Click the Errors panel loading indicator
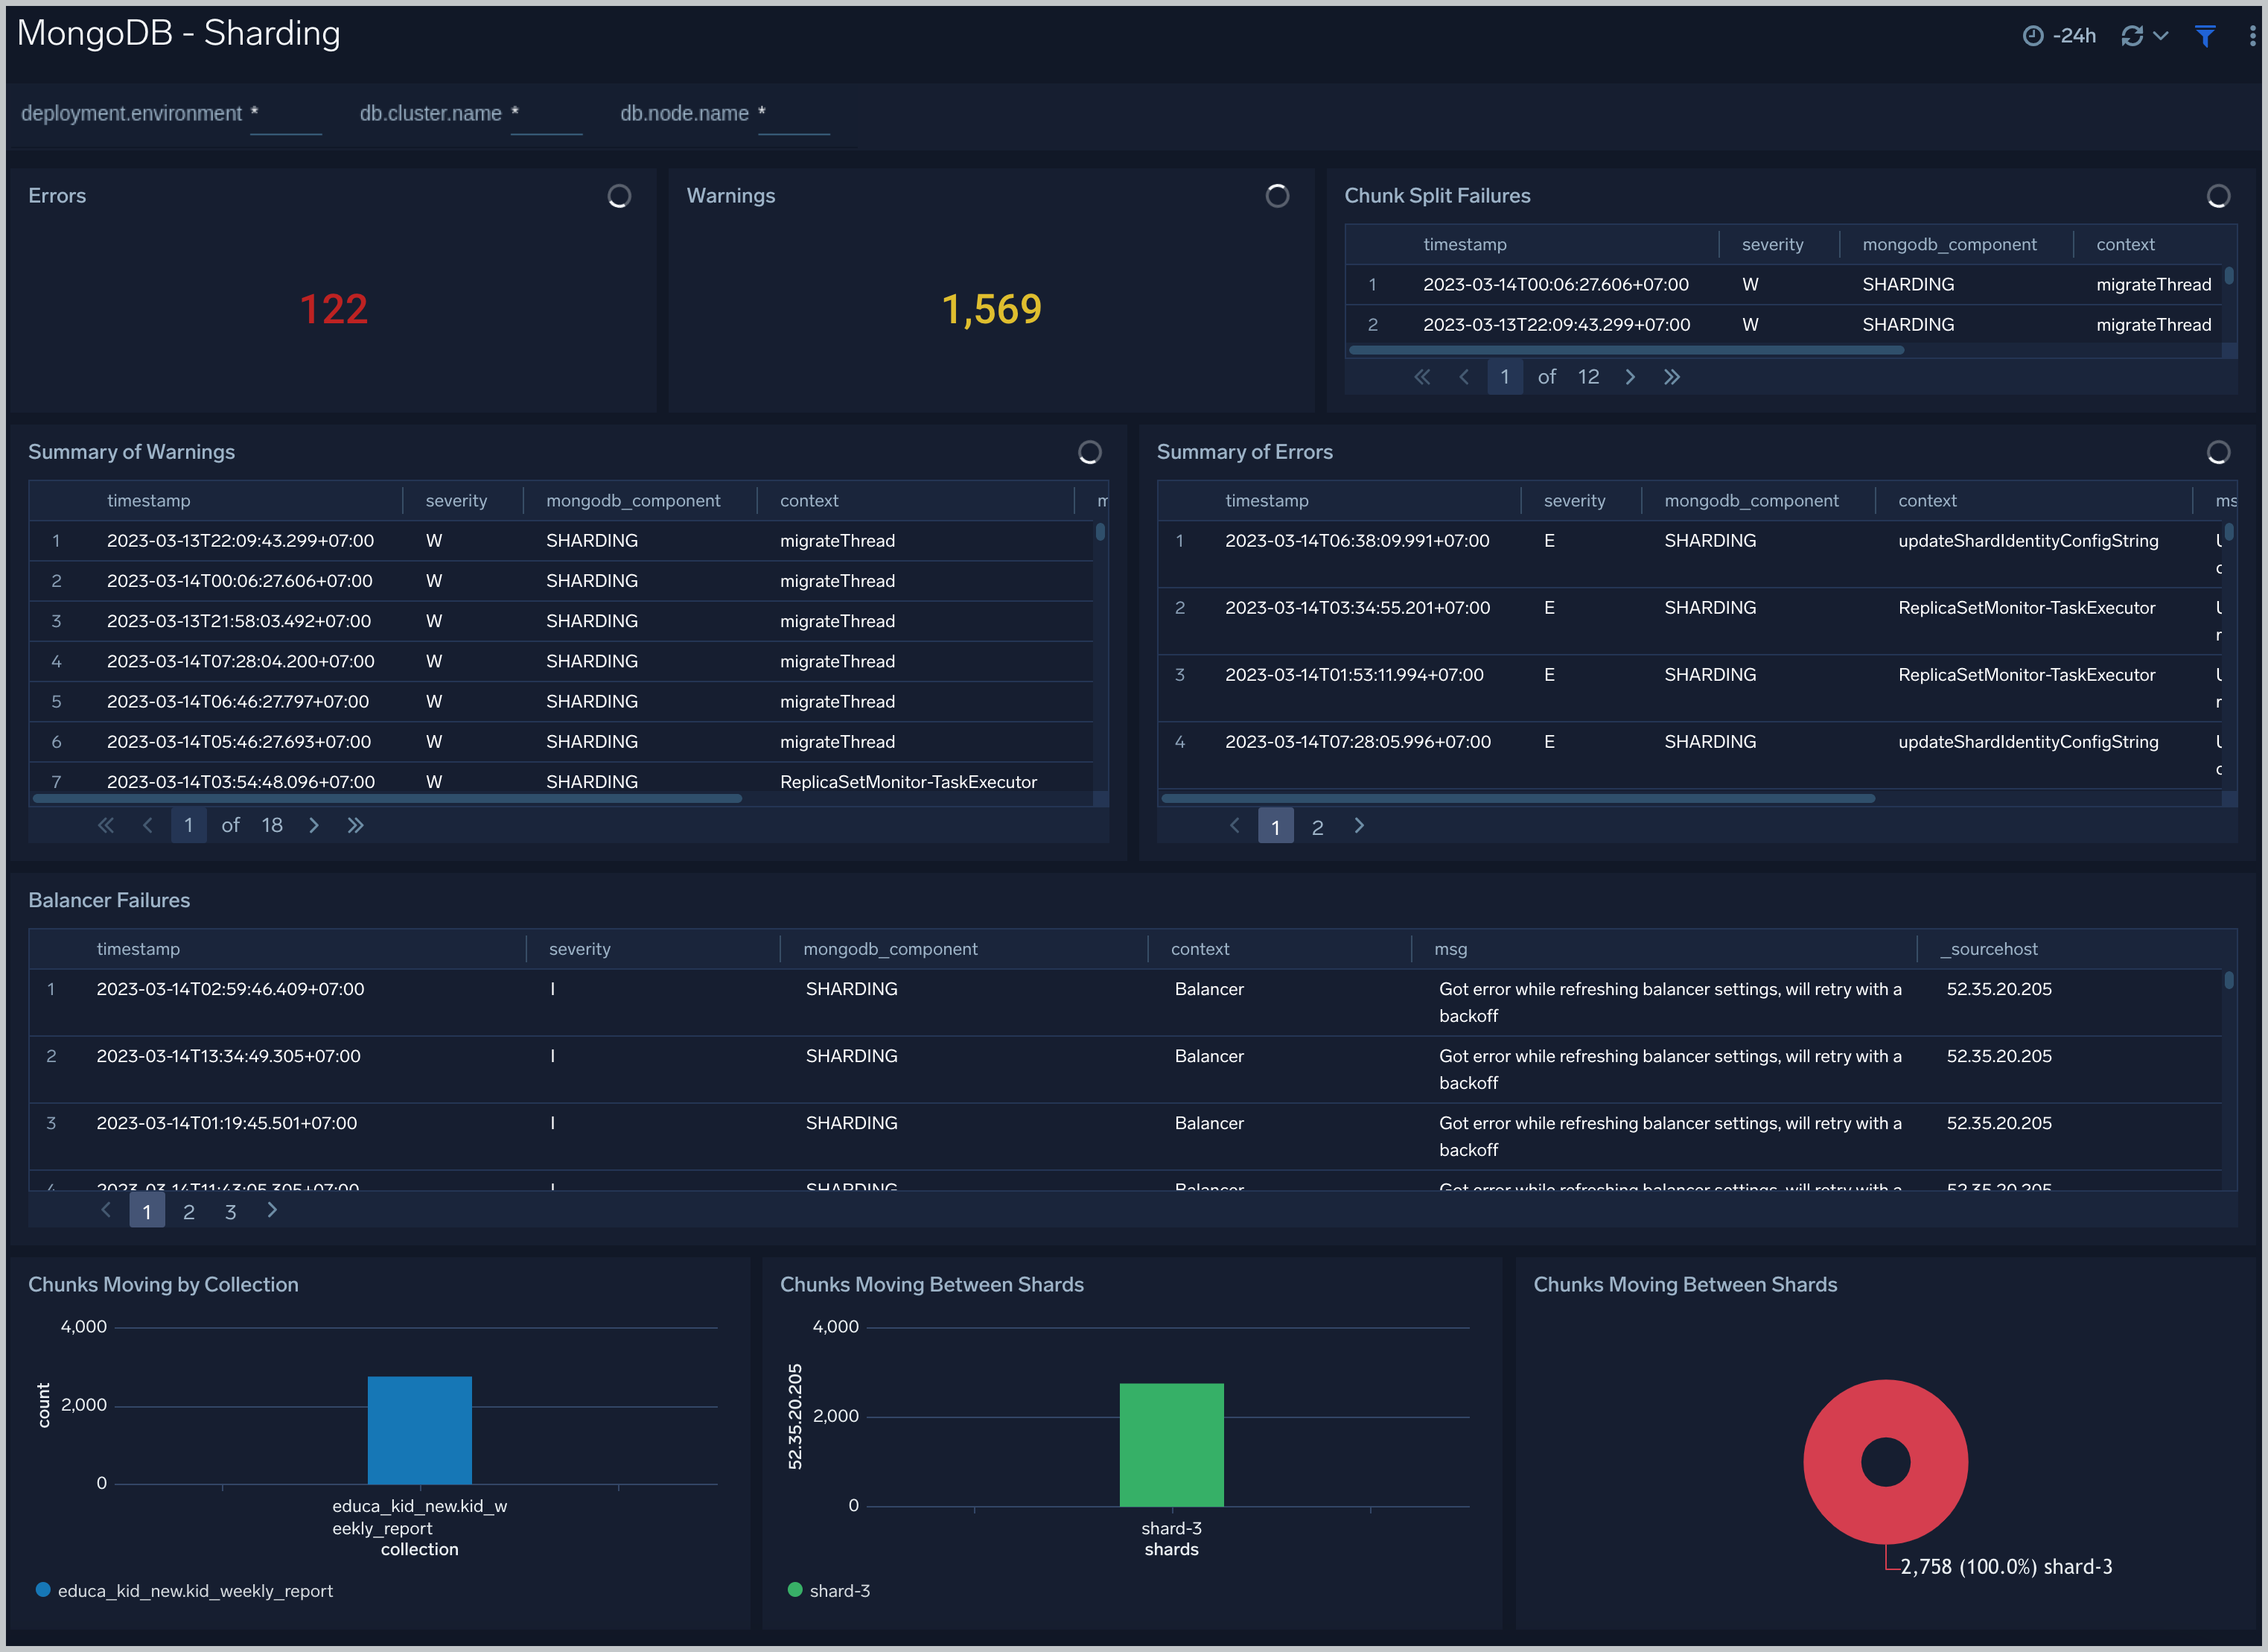2268x1652 pixels. [619, 196]
